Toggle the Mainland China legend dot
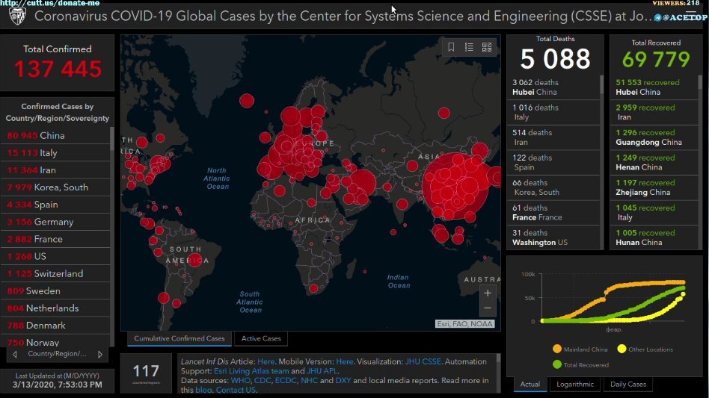Viewport: 709px width, 398px height. pyautogui.click(x=557, y=349)
